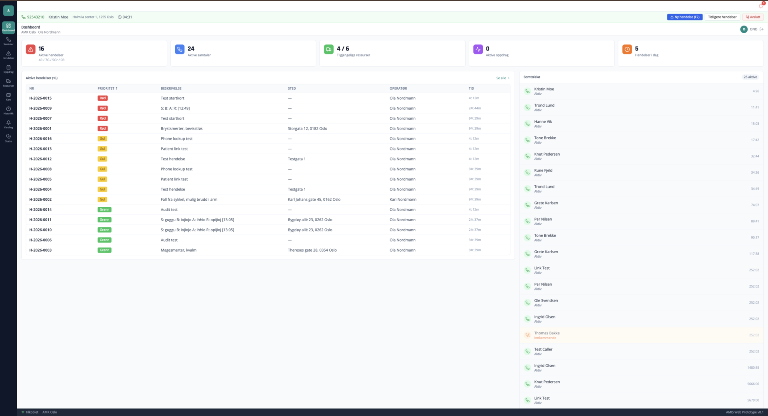Select Ole Svendsen in the call queue

(x=642, y=302)
